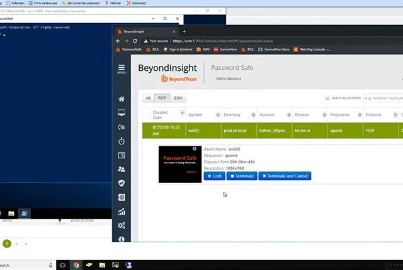Open PowerShell in remote session taskbar
The height and width of the screenshot is (270, 403).
pyautogui.click(x=25, y=213)
